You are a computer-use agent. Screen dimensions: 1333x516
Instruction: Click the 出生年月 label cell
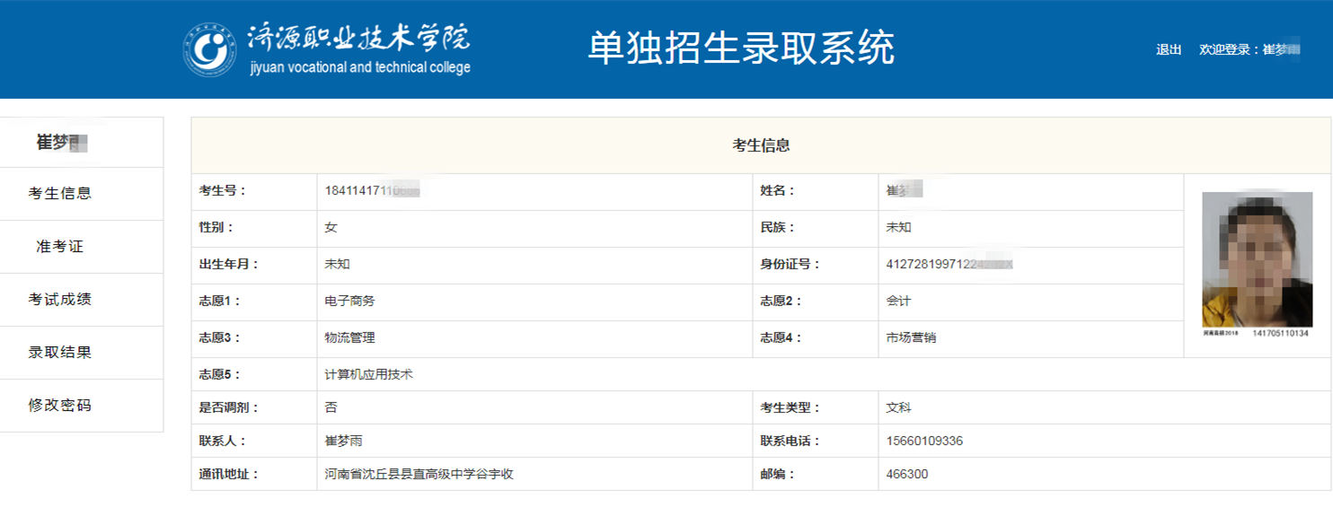tap(254, 265)
